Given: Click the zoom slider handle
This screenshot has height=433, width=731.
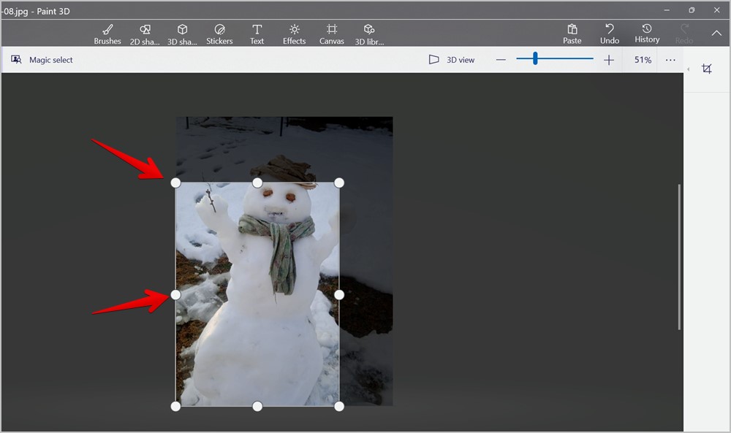Looking at the screenshot, I should (x=535, y=58).
